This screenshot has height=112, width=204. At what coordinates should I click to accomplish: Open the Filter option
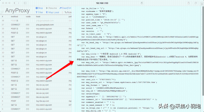[x=39, y=12]
